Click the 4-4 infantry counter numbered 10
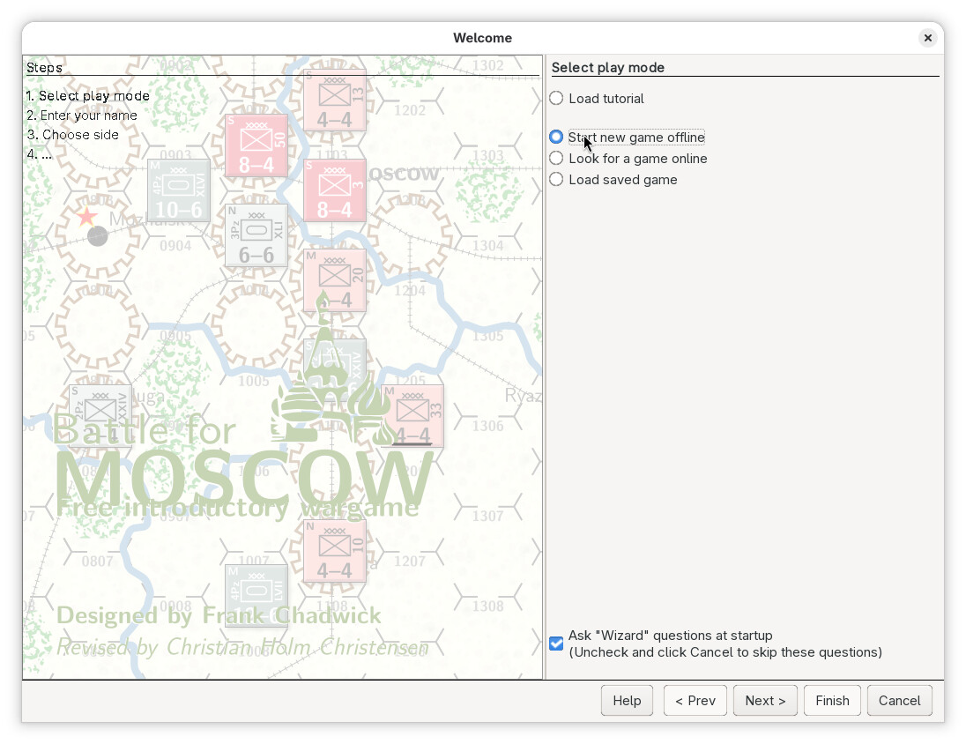The height and width of the screenshot is (744, 966). click(334, 551)
